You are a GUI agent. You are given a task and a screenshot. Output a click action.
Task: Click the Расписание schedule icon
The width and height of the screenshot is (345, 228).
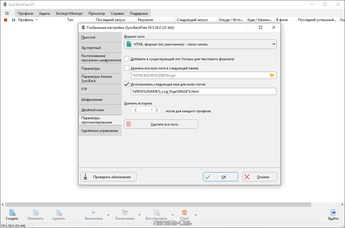(x=125, y=212)
